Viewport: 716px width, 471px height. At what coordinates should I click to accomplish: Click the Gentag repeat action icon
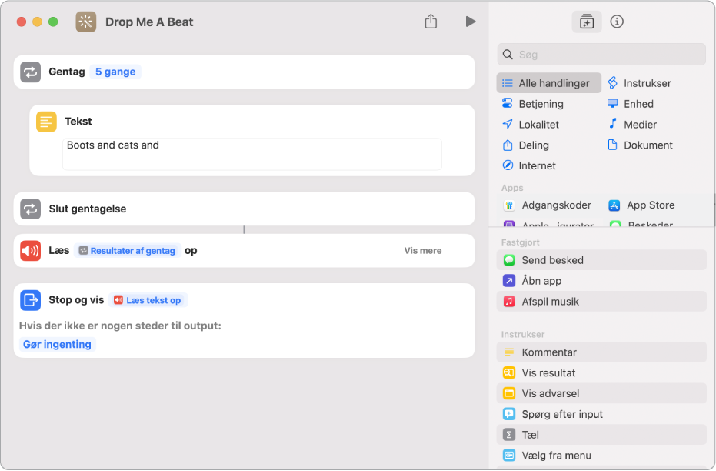31,72
